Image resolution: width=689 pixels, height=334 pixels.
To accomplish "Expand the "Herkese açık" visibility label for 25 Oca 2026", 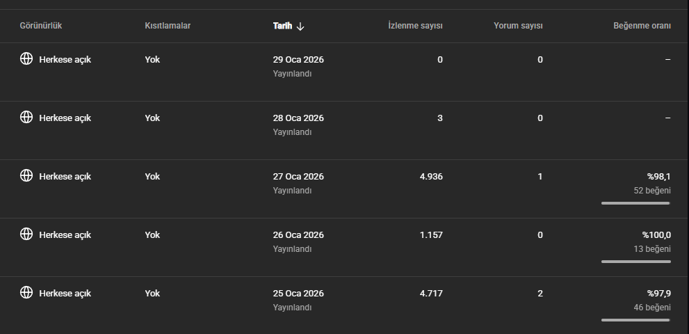I will [65, 294].
